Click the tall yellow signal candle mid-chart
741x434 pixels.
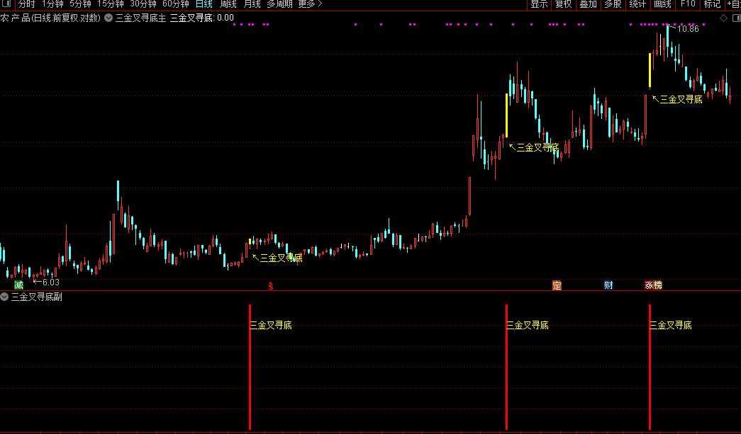506,115
